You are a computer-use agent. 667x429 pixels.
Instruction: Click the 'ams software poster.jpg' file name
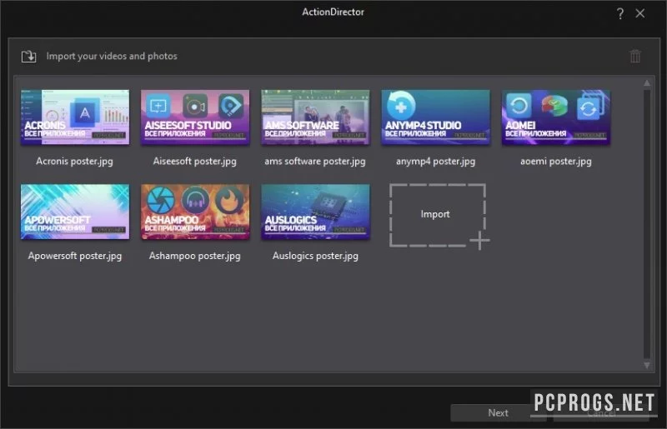tap(315, 161)
